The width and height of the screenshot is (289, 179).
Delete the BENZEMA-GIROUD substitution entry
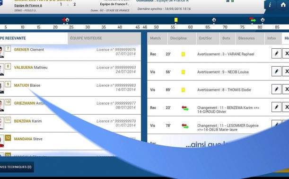pos(286,107)
